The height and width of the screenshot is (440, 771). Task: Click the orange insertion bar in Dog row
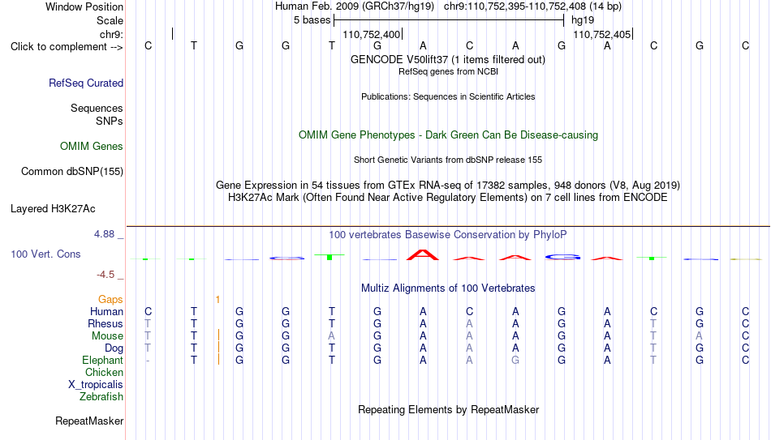tap(218, 348)
